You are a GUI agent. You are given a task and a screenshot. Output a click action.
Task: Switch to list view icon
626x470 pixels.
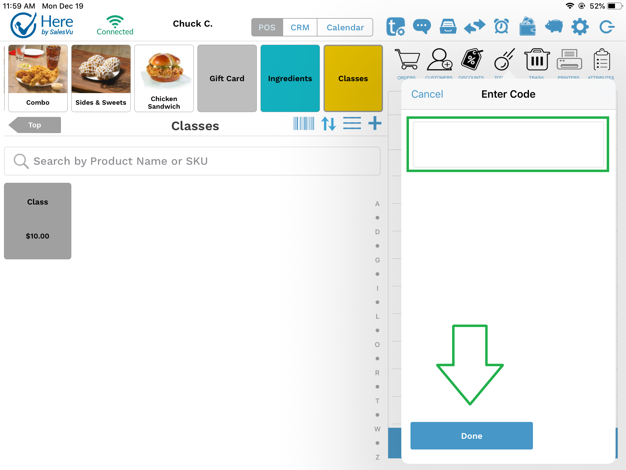point(352,123)
